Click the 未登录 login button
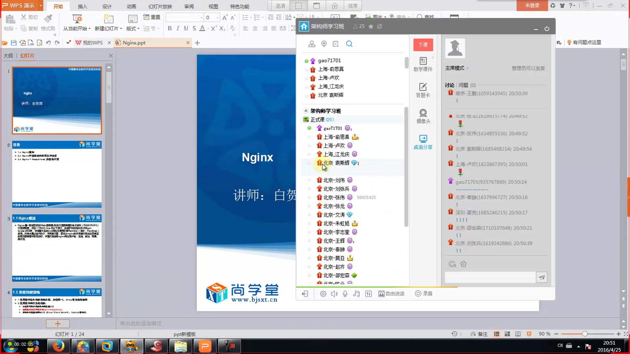The width and height of the screenshot is (630, 354). click(532, 6)
